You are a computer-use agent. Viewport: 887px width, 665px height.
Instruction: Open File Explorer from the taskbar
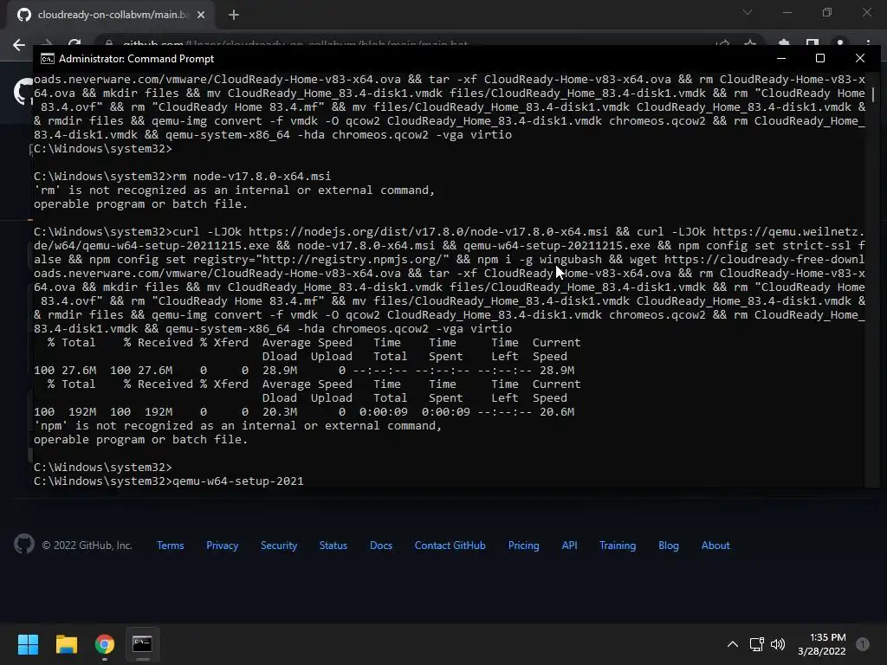tap(66, 644)
